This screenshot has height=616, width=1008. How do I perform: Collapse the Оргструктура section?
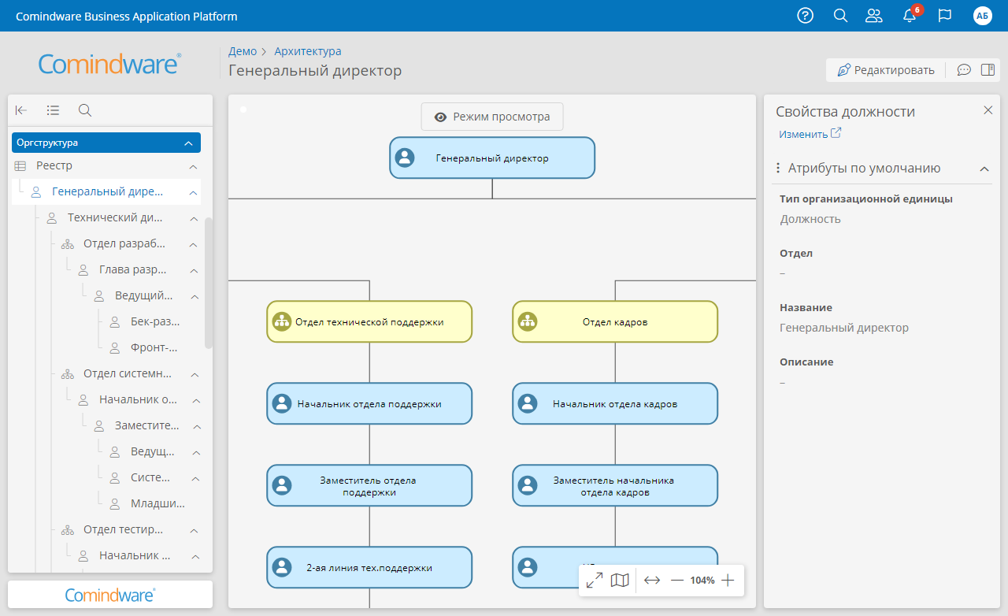(x=188, y=143)
